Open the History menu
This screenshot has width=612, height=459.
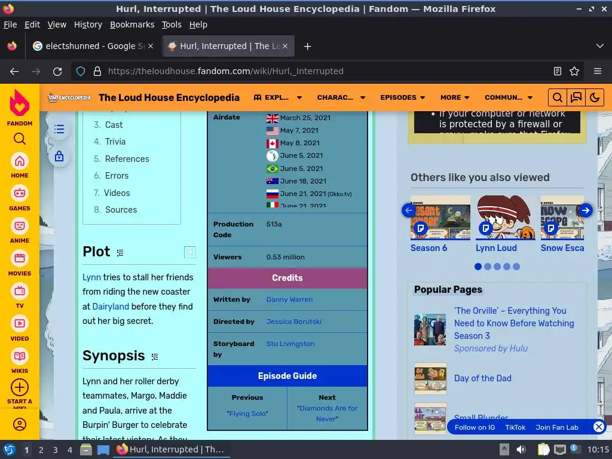pos(88,25)
